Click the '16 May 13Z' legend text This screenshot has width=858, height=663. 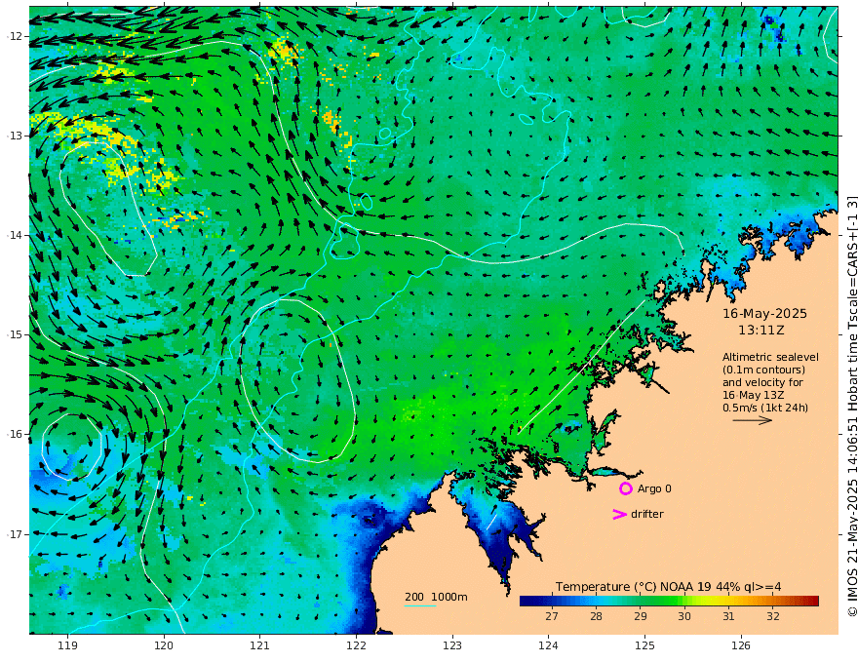click(x=754, y=395)
